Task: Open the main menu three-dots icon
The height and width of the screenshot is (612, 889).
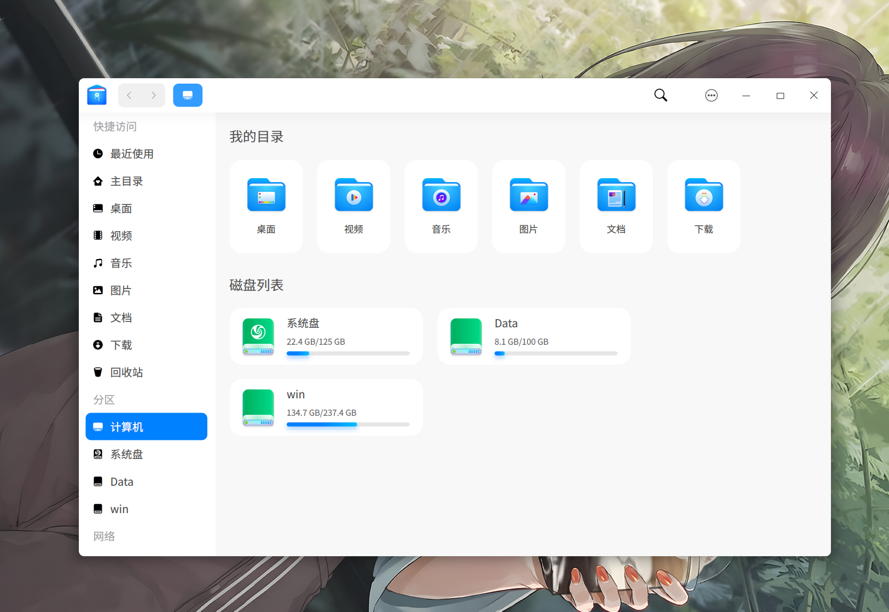Action: (711, 96)
